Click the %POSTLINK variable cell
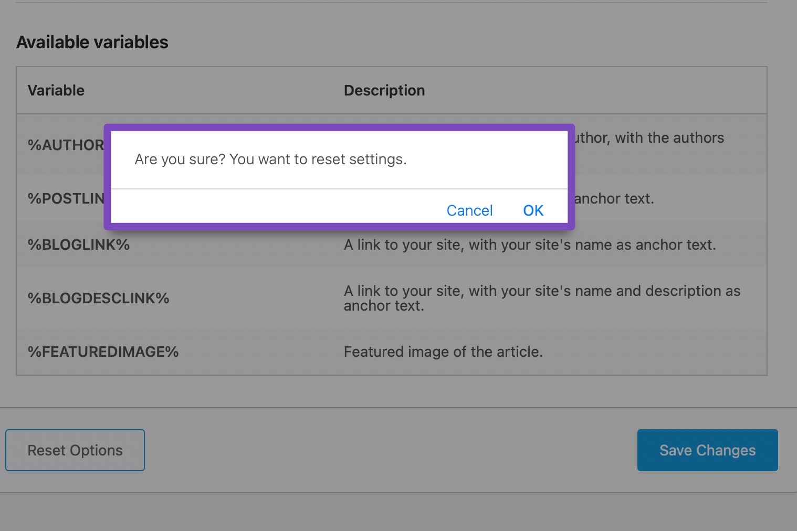The image size is (797, 531). pyautogui.click(x=66, y=198)
